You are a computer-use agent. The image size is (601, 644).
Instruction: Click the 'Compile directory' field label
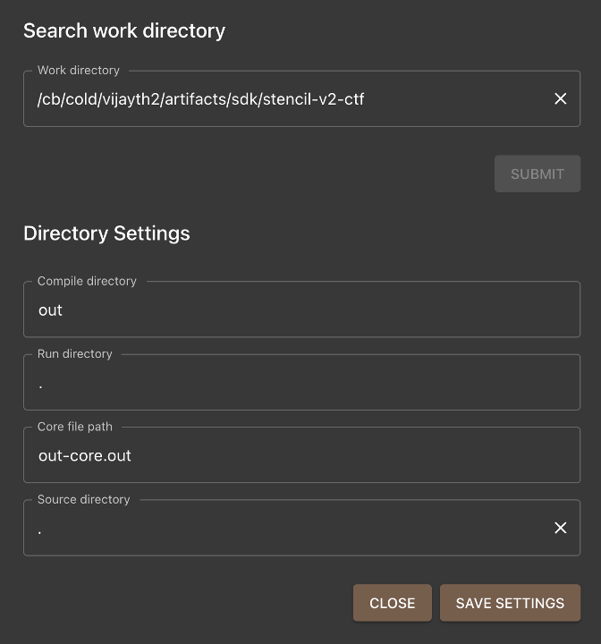point(87,281)
